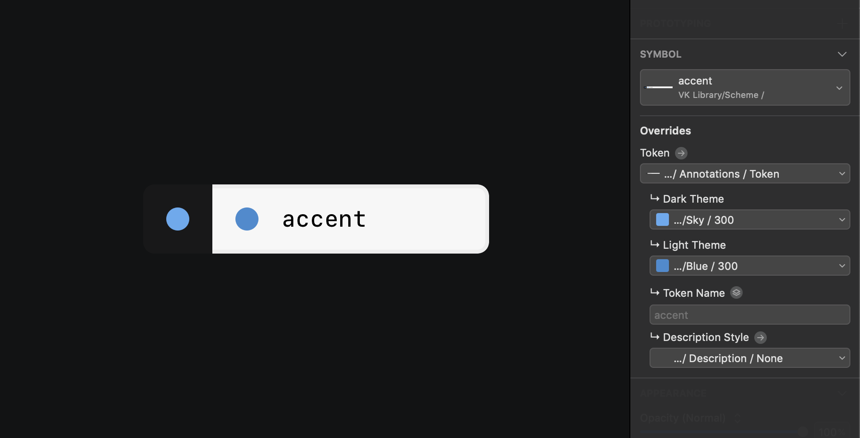Expand the Dark Theme dropdown chevron

pyautogui.click(x=842, y=220)
